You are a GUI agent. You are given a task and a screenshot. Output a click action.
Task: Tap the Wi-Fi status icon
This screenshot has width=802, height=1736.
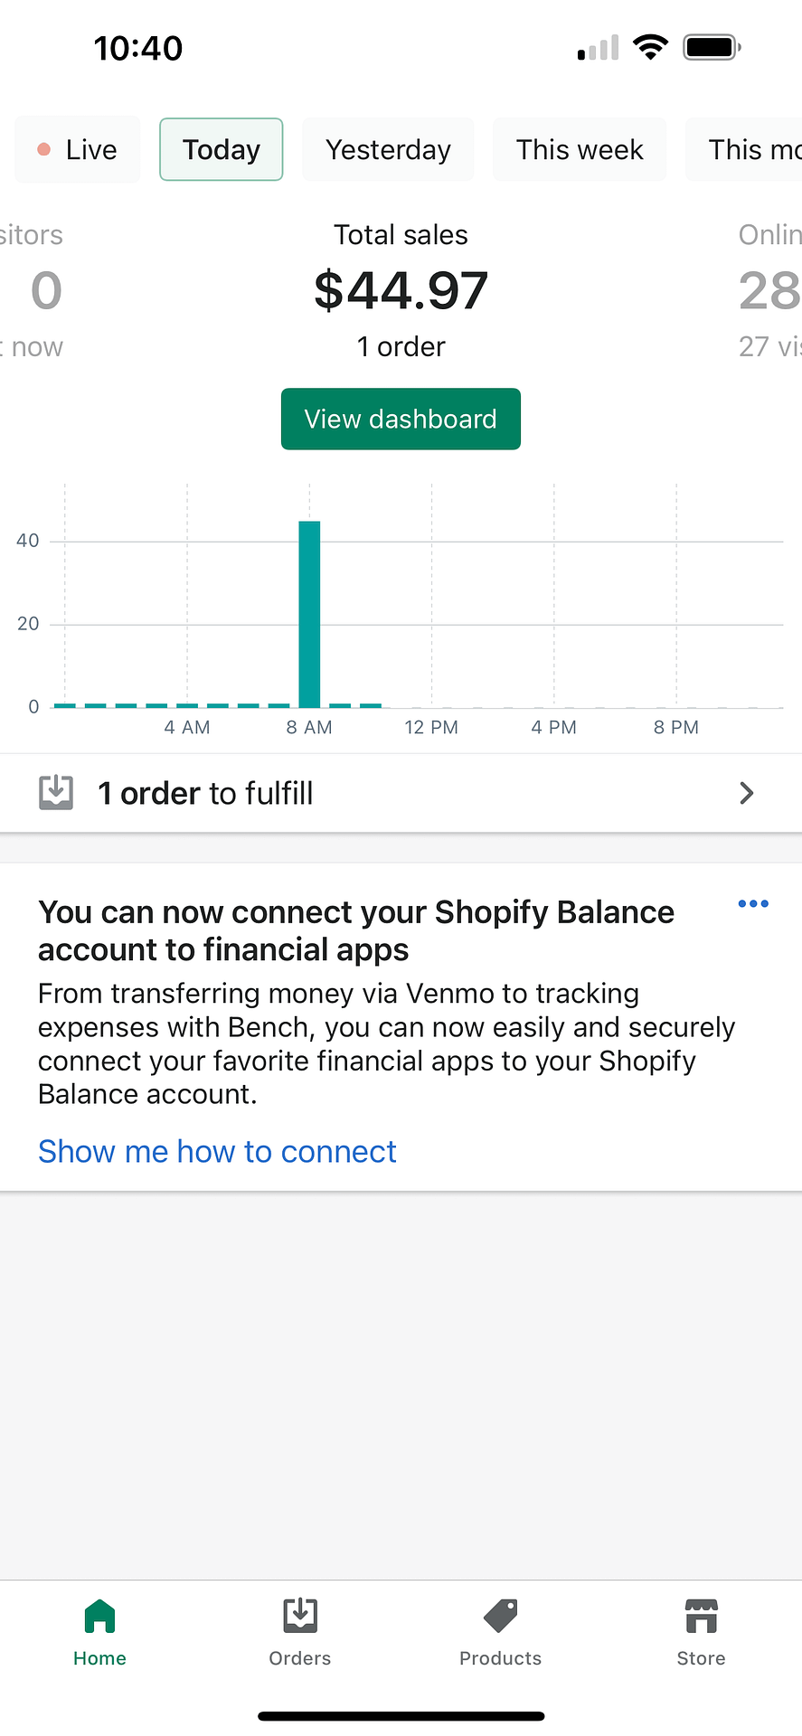[650, 47]
